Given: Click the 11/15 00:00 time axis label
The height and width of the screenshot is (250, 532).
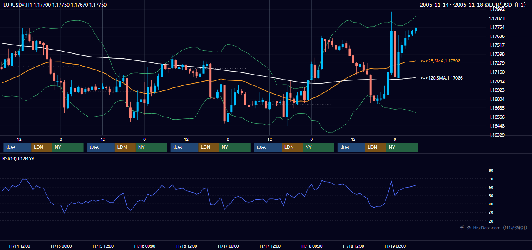Looking at the screenshot, I should 61,246.
